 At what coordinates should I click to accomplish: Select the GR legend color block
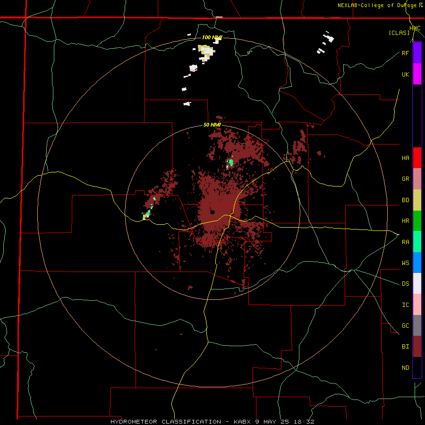coord(417,179)
